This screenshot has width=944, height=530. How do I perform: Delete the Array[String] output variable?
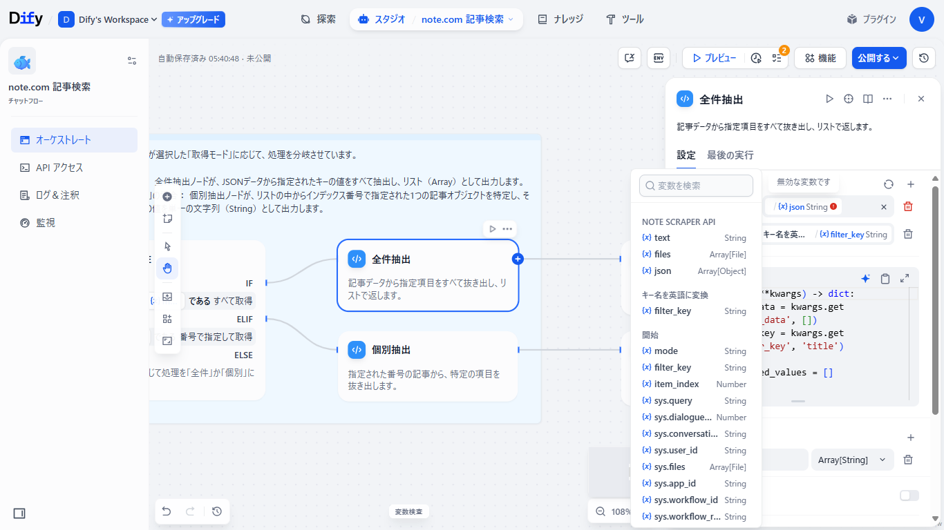908,460
